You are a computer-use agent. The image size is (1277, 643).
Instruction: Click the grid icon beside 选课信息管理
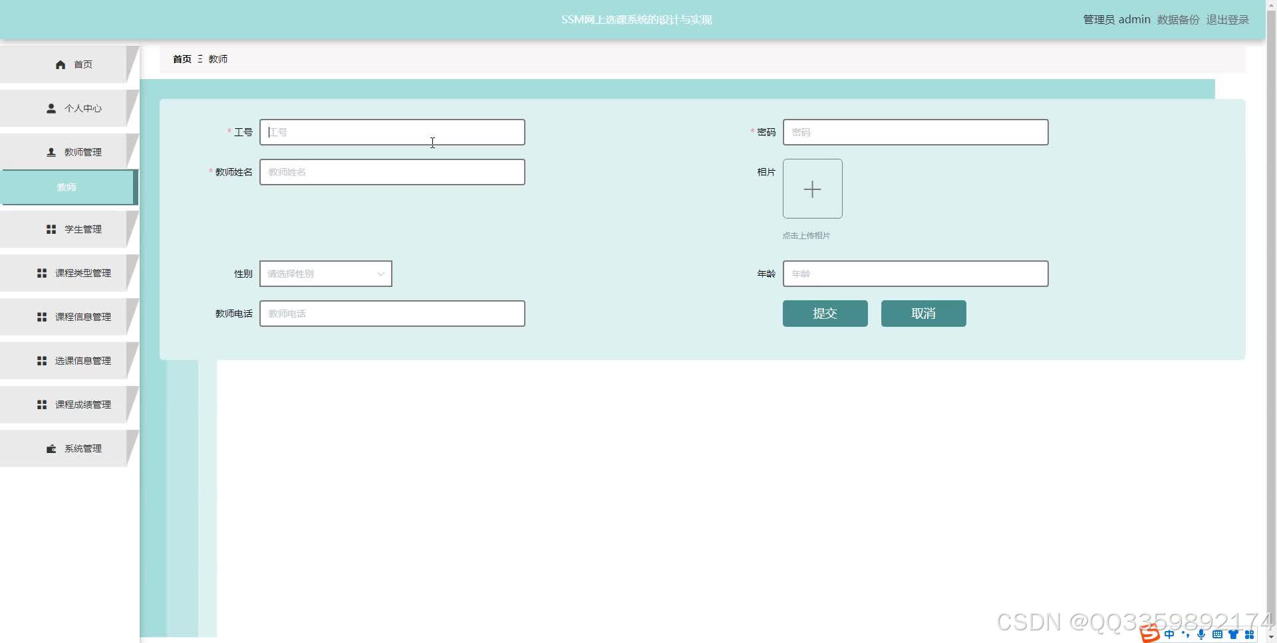(42, 361)
